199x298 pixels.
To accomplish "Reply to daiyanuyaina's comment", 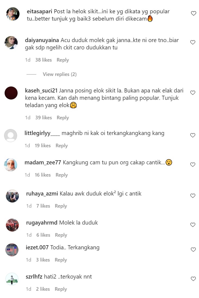I will point(63,60).
